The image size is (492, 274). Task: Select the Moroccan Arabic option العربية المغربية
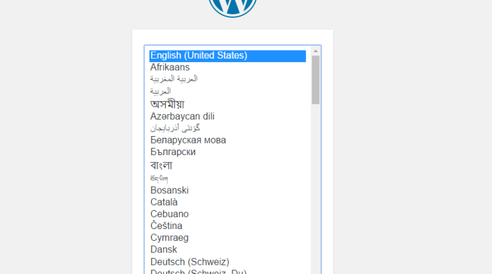coord(174,79)
